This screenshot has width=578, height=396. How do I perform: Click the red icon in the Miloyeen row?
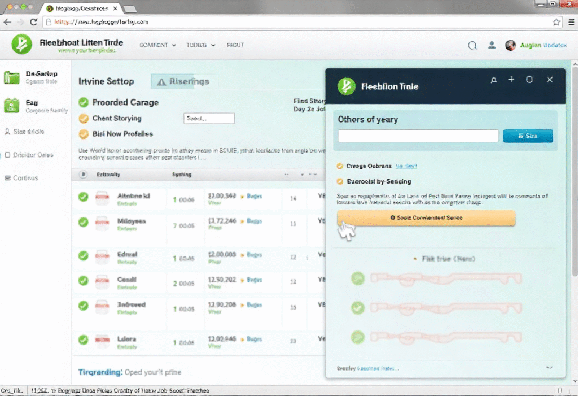102,223
